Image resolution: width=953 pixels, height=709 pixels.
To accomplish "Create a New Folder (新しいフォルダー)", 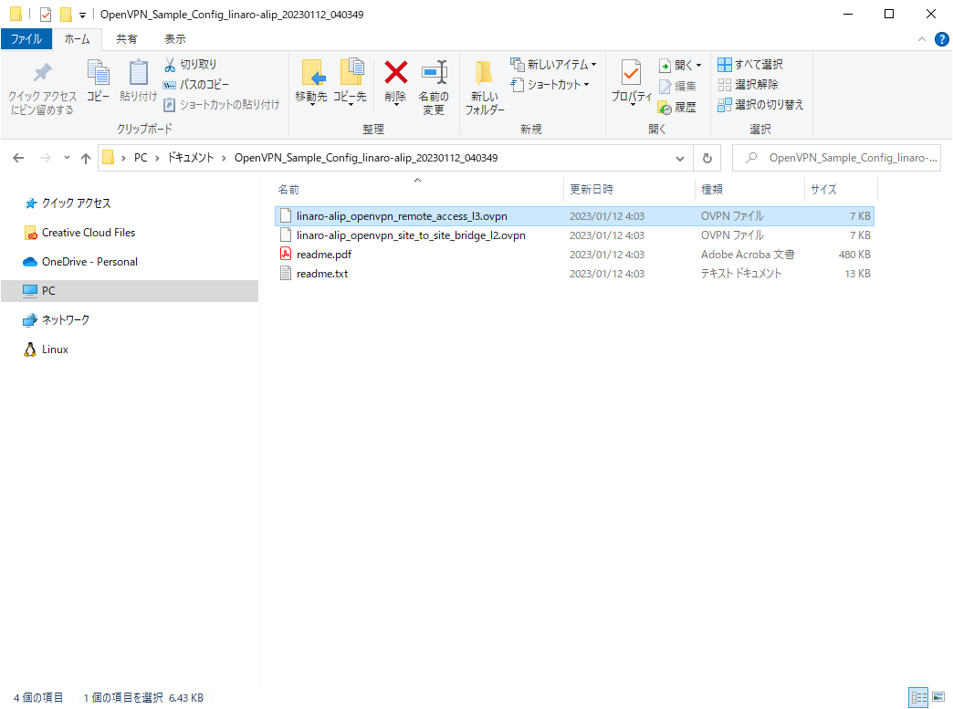I will click(485, 88).
